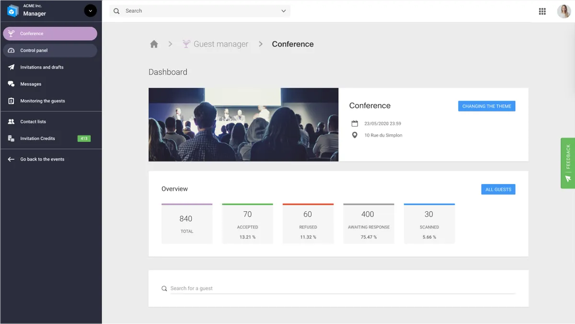Click the Overview heading

(x=174, y=189)
